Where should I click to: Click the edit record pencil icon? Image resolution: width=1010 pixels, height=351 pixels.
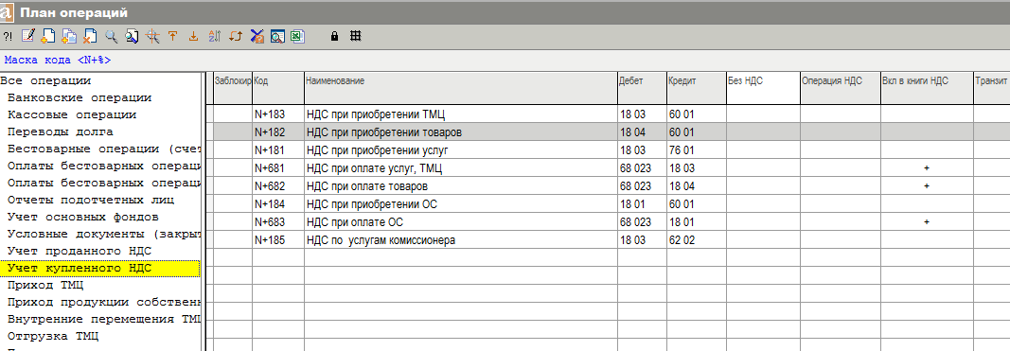coord(27,36)
